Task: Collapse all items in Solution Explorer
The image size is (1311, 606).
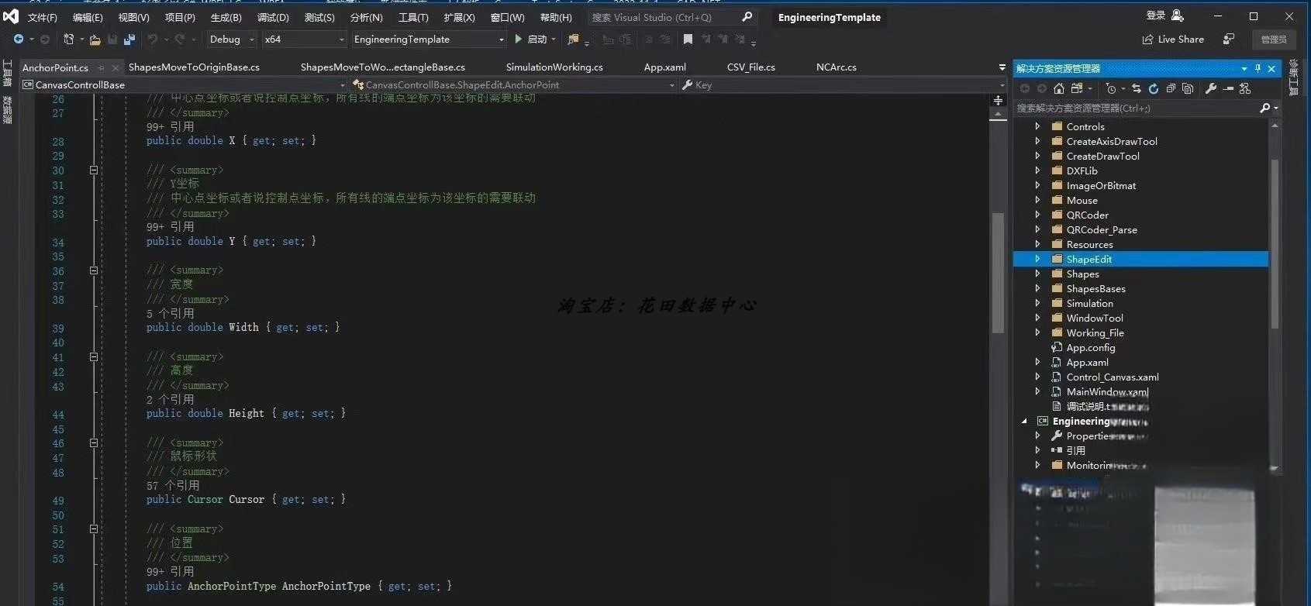Action: point(1171,88)
